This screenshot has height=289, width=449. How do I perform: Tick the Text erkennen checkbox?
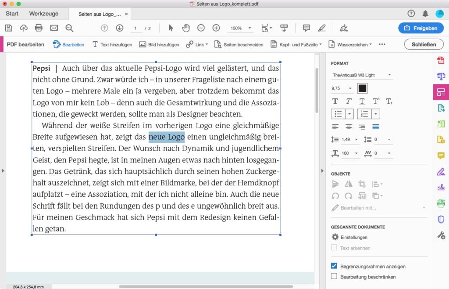[x=334, y=248]
